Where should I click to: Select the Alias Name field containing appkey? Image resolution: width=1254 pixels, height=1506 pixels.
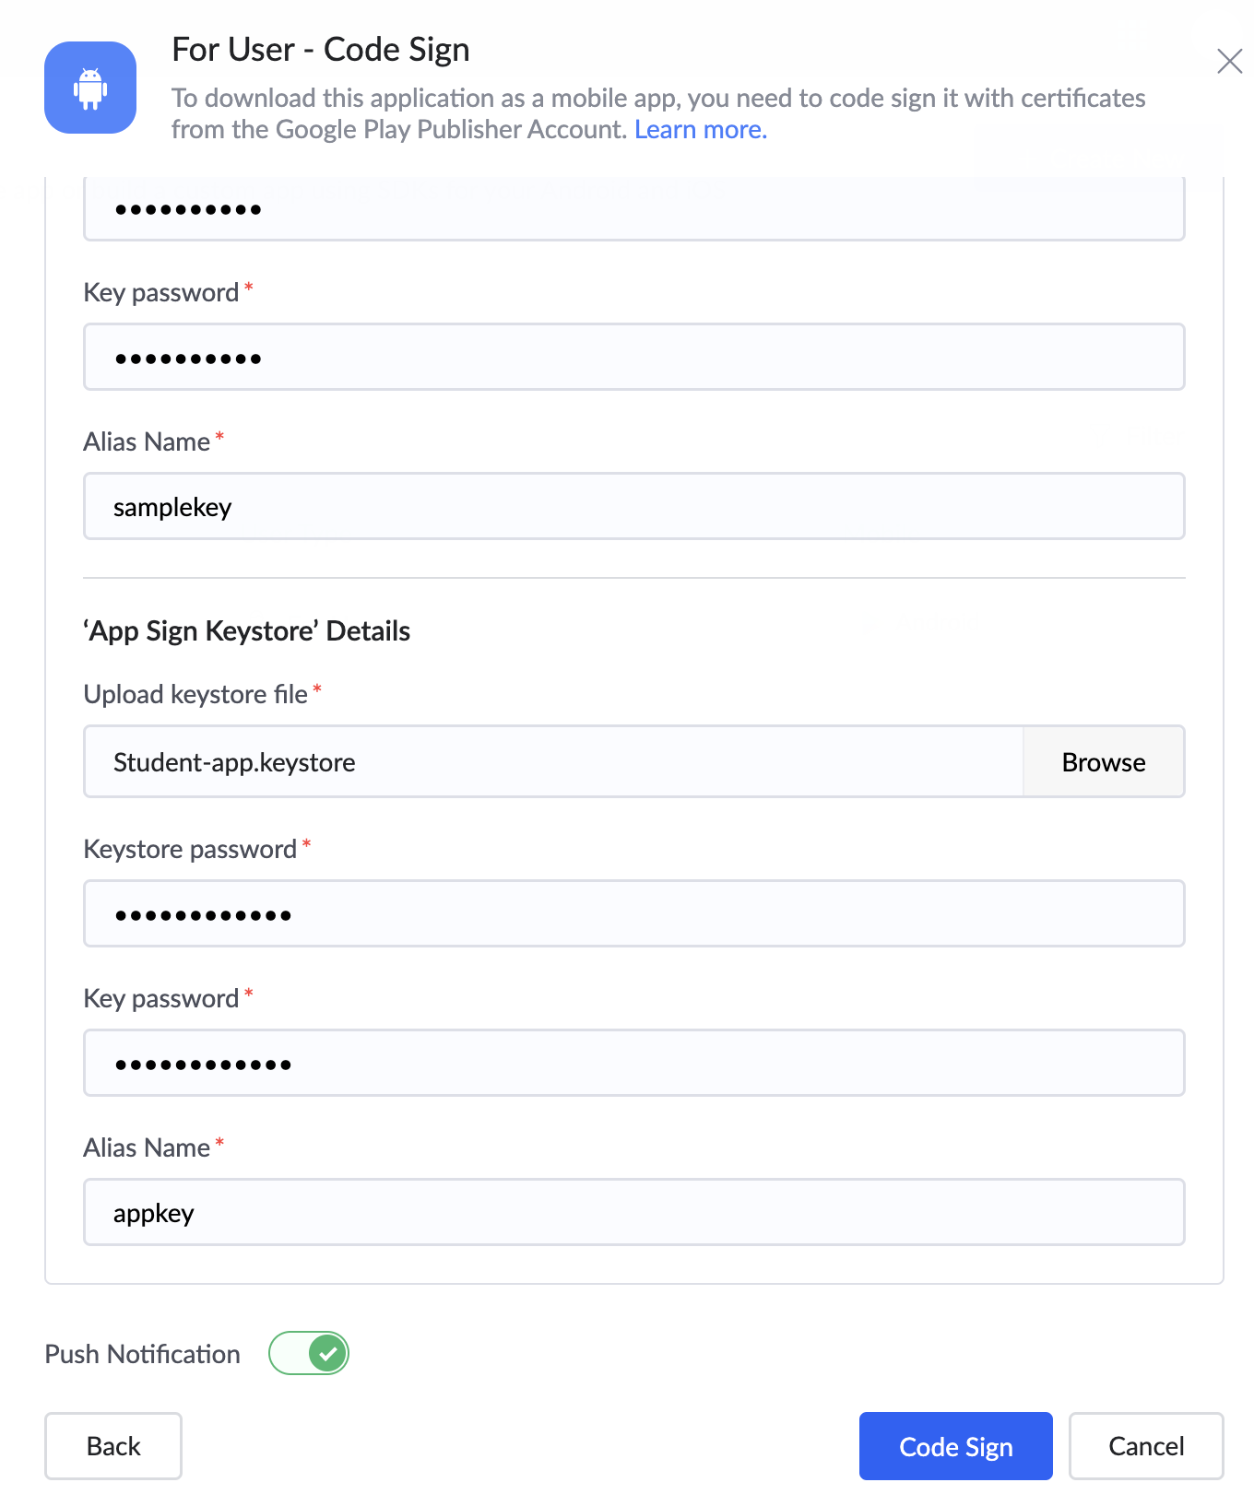633,1213
